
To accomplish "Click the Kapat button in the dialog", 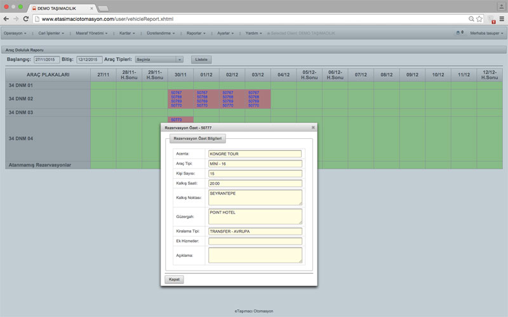I will [174, 279].
